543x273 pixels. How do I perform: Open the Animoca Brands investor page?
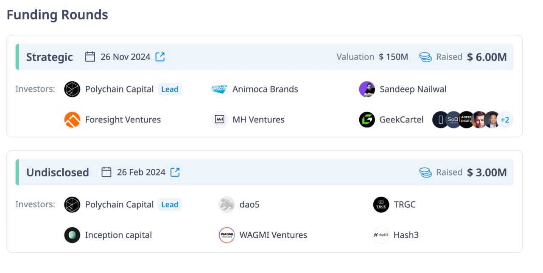pyautogui.click(x=265, y=89)
